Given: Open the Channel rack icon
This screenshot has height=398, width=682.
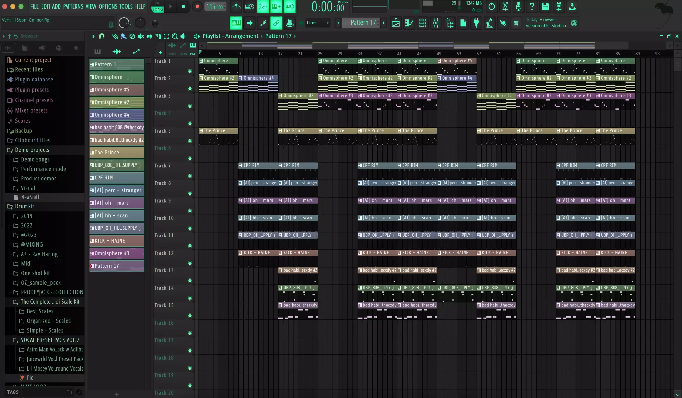Looking at the screenshot, I should click(423, 23).
